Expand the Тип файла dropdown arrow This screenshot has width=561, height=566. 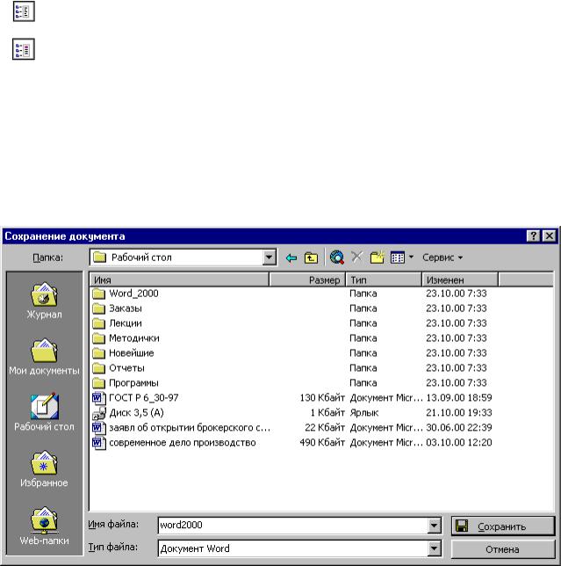click(435, 548)
